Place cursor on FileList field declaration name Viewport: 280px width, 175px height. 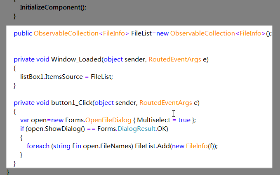tap(141, 33)
